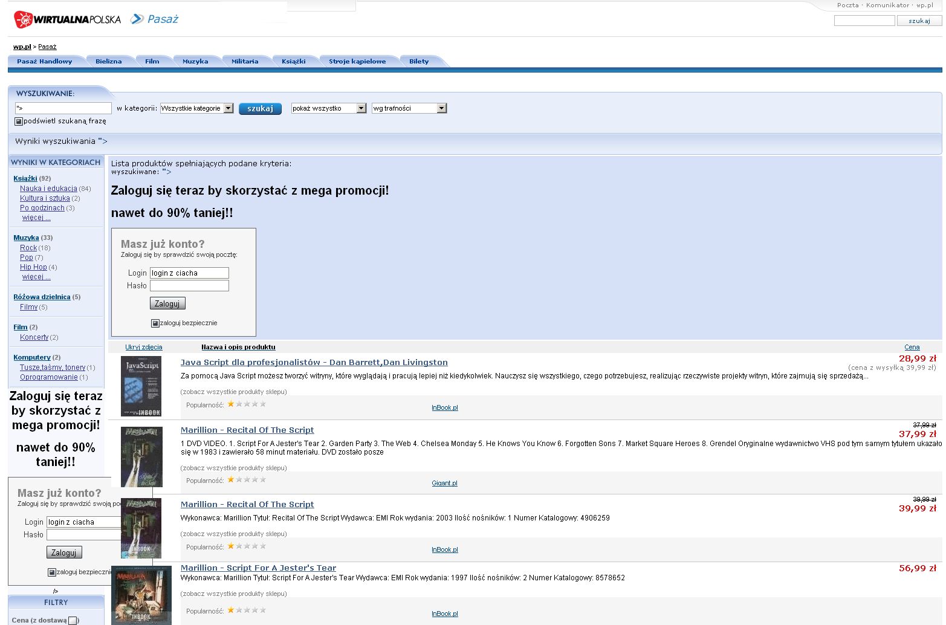Toggle 'podświetl szukaną frazę' checkbox
Viewport: 946px width, 625px height.
19,121
